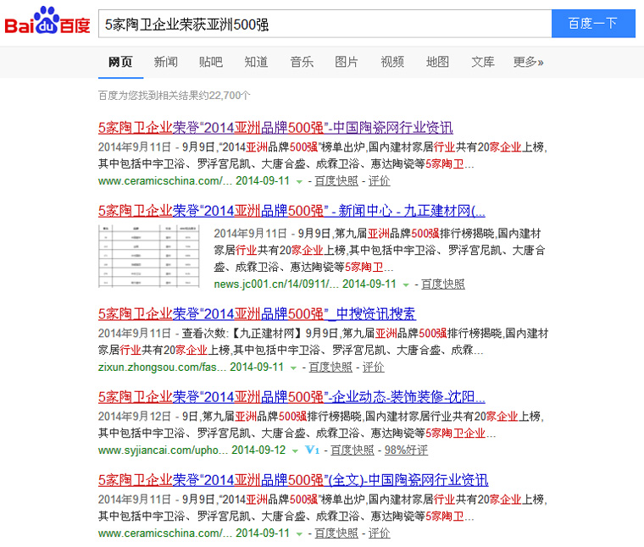Switch to the 新闻 tab
644x547 pixels.
pos(165,62)
